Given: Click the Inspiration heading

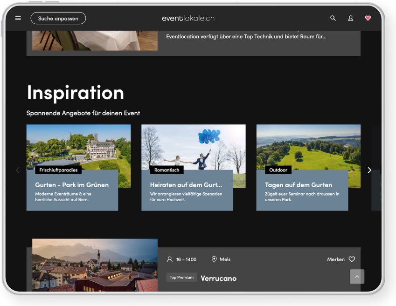Looking at the screenshot, I should (75, 93).
